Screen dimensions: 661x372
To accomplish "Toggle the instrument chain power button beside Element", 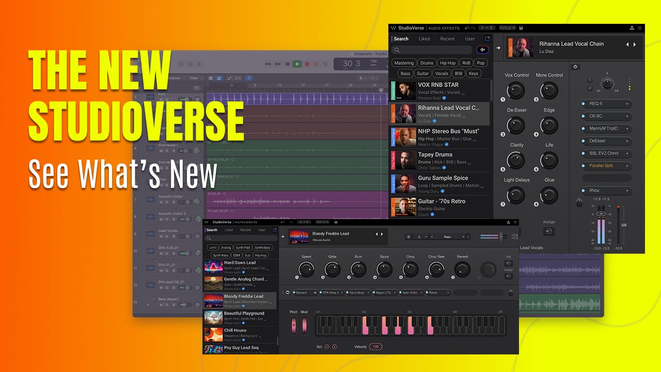I will [288, 292].
